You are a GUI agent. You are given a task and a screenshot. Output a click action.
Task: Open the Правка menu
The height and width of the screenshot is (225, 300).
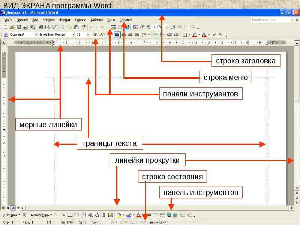coord(22,20)
